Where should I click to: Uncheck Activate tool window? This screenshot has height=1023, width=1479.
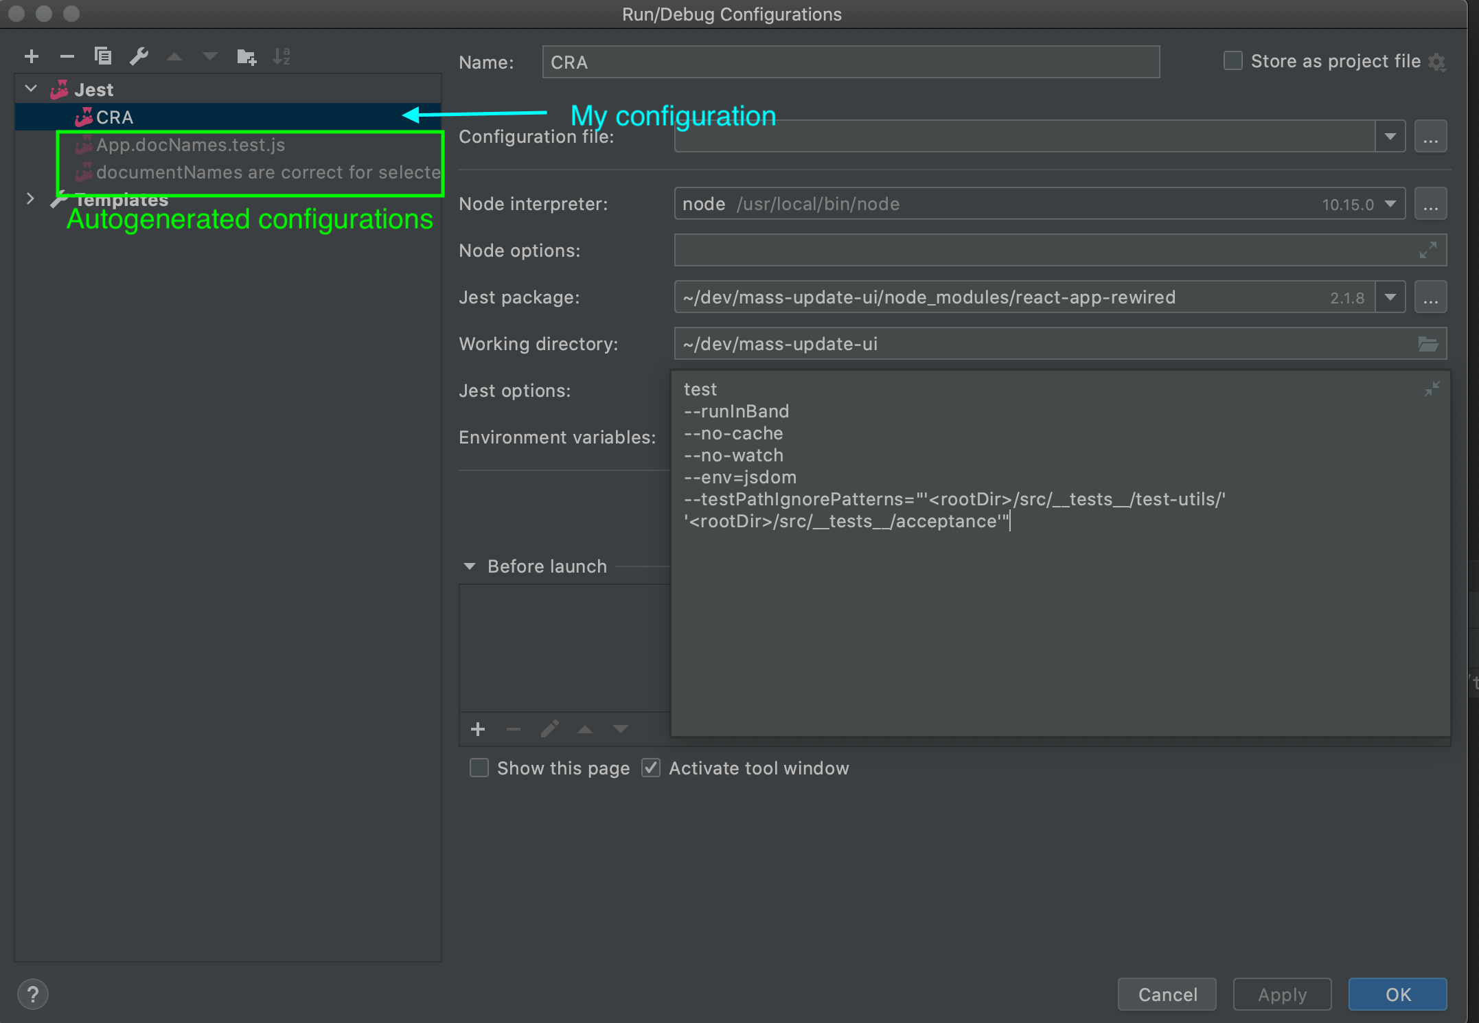650,768
